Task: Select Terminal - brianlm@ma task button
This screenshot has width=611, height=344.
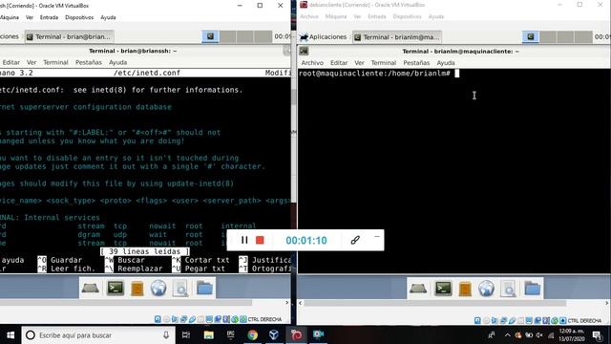Action: 397,37
